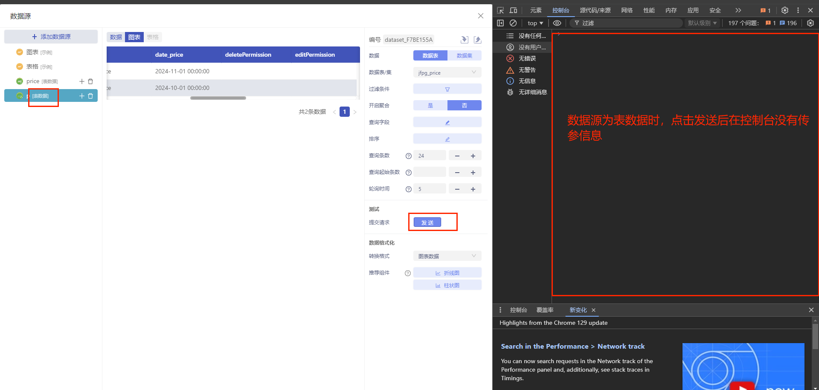The image size is (819, 390).
Task: Click the help icon next to 推荐组件
Action: tap(408, 273)
